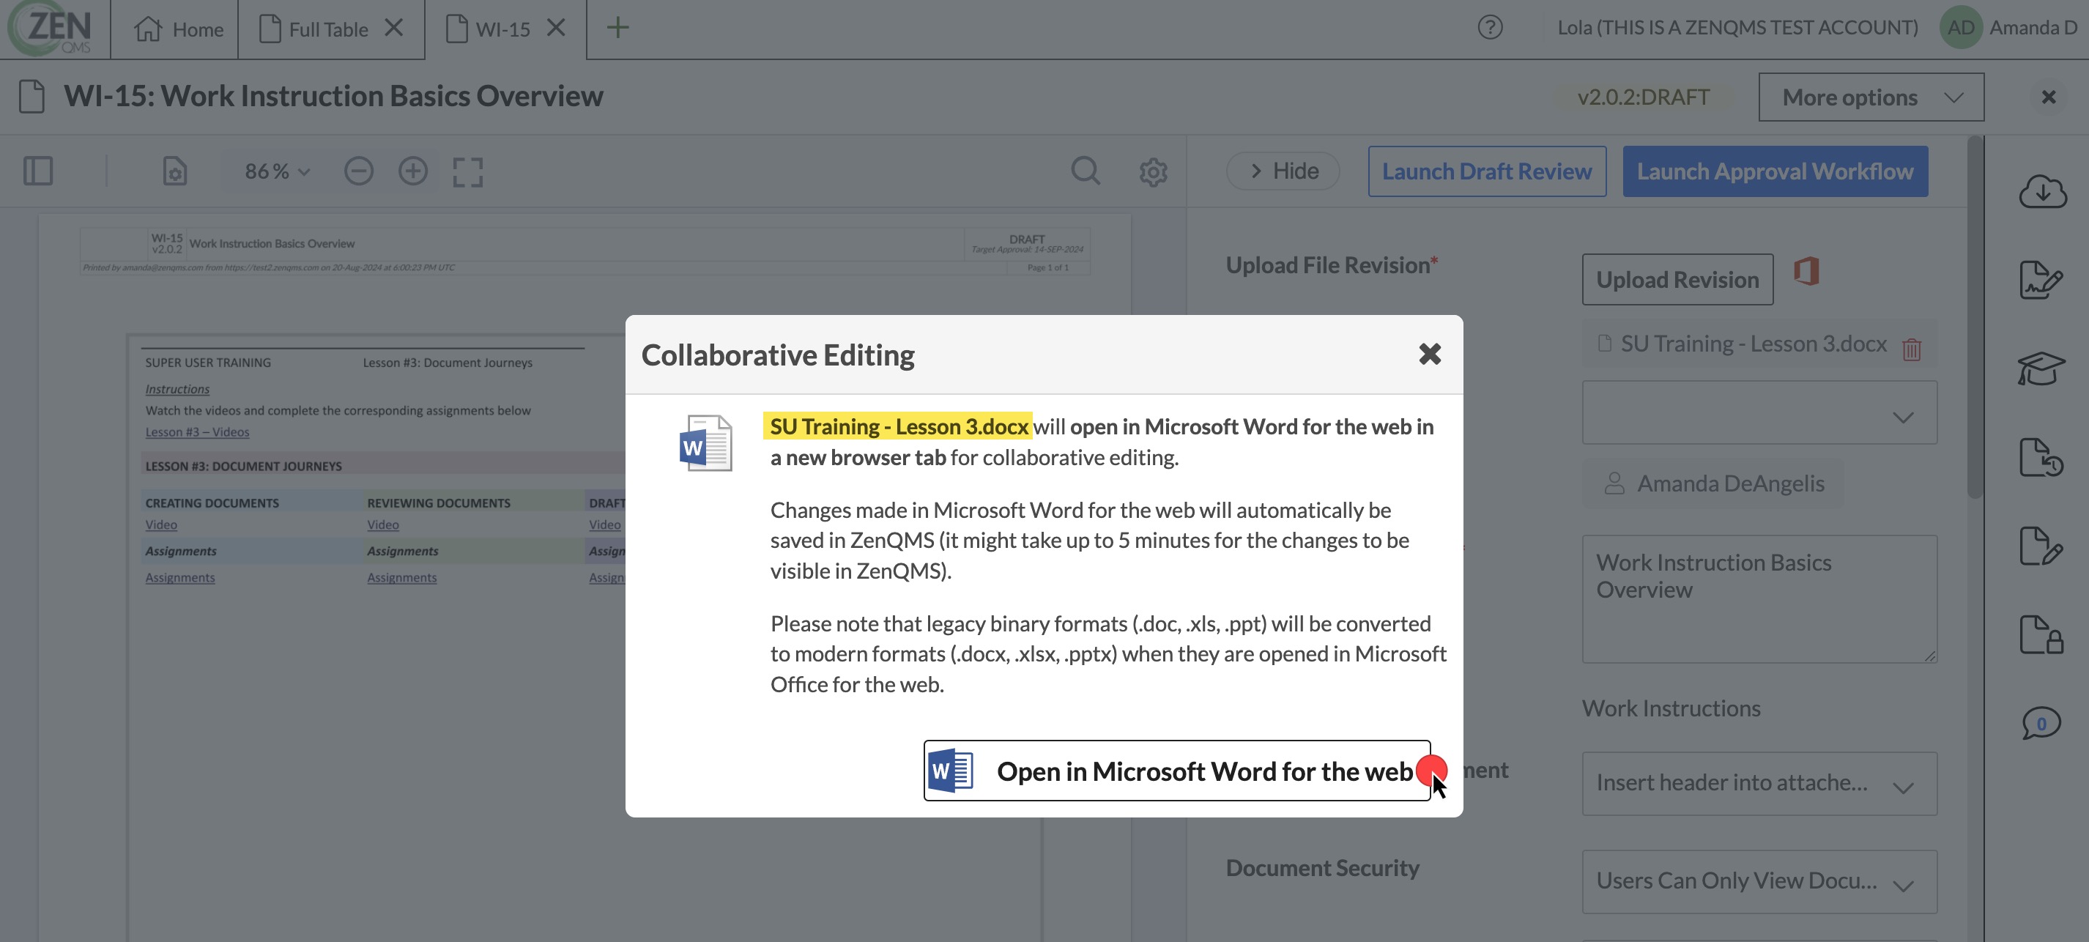
Task: Click the document settings page icon
Action: (x=175, y=171)
